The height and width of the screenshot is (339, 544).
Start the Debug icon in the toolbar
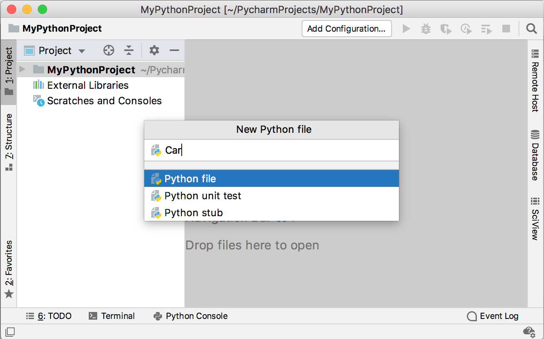point(426,29)
